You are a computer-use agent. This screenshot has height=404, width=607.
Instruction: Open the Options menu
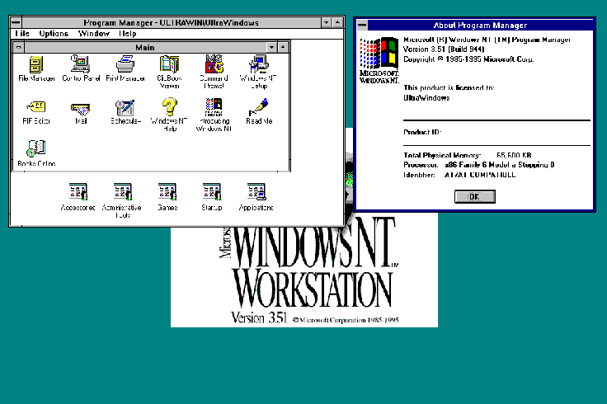pos(54,34)
